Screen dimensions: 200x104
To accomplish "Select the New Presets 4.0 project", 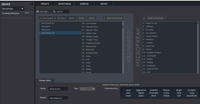I will tap(60, 23).
